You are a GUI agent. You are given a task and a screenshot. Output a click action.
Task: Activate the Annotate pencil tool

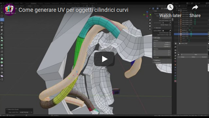click(x=2, y=34)
